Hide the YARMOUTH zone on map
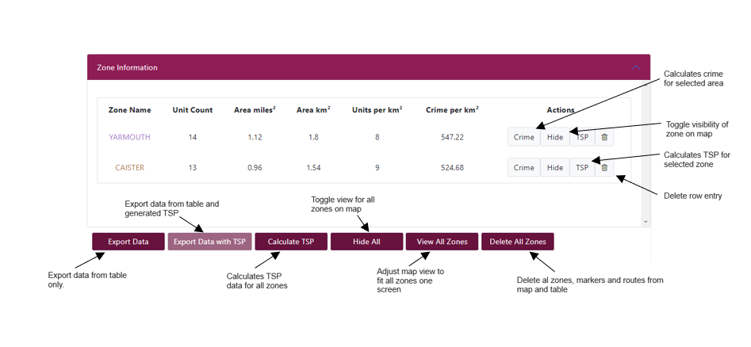 555,137
